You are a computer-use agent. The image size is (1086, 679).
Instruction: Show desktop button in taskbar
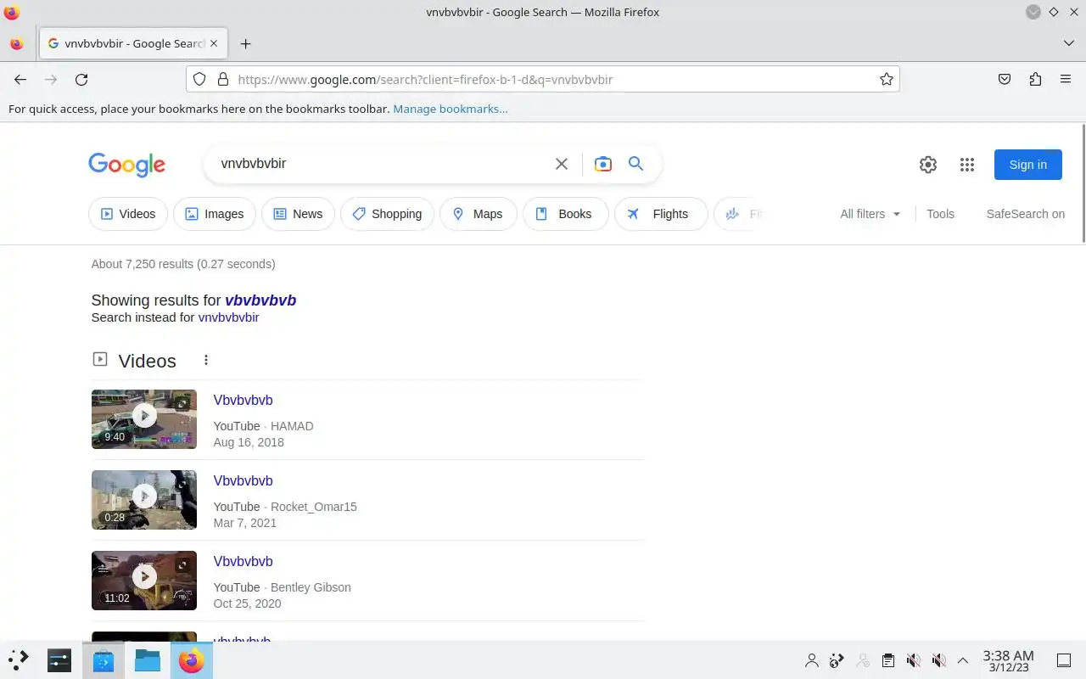pyautogui.click(x=1064, y=659)
